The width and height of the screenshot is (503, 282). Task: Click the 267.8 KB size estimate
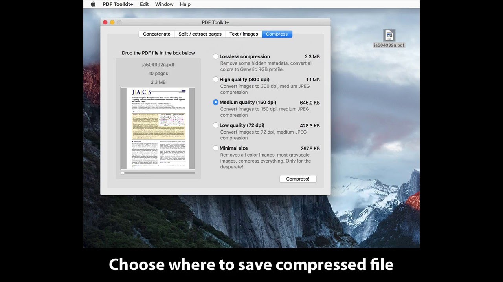click(x=310, y=148)
